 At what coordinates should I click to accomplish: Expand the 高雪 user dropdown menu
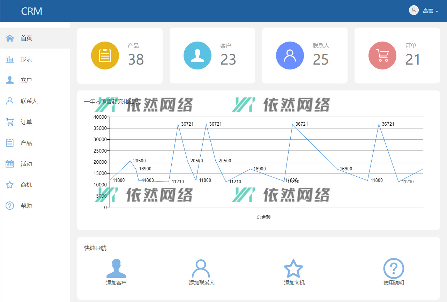[x=430, y=11]
